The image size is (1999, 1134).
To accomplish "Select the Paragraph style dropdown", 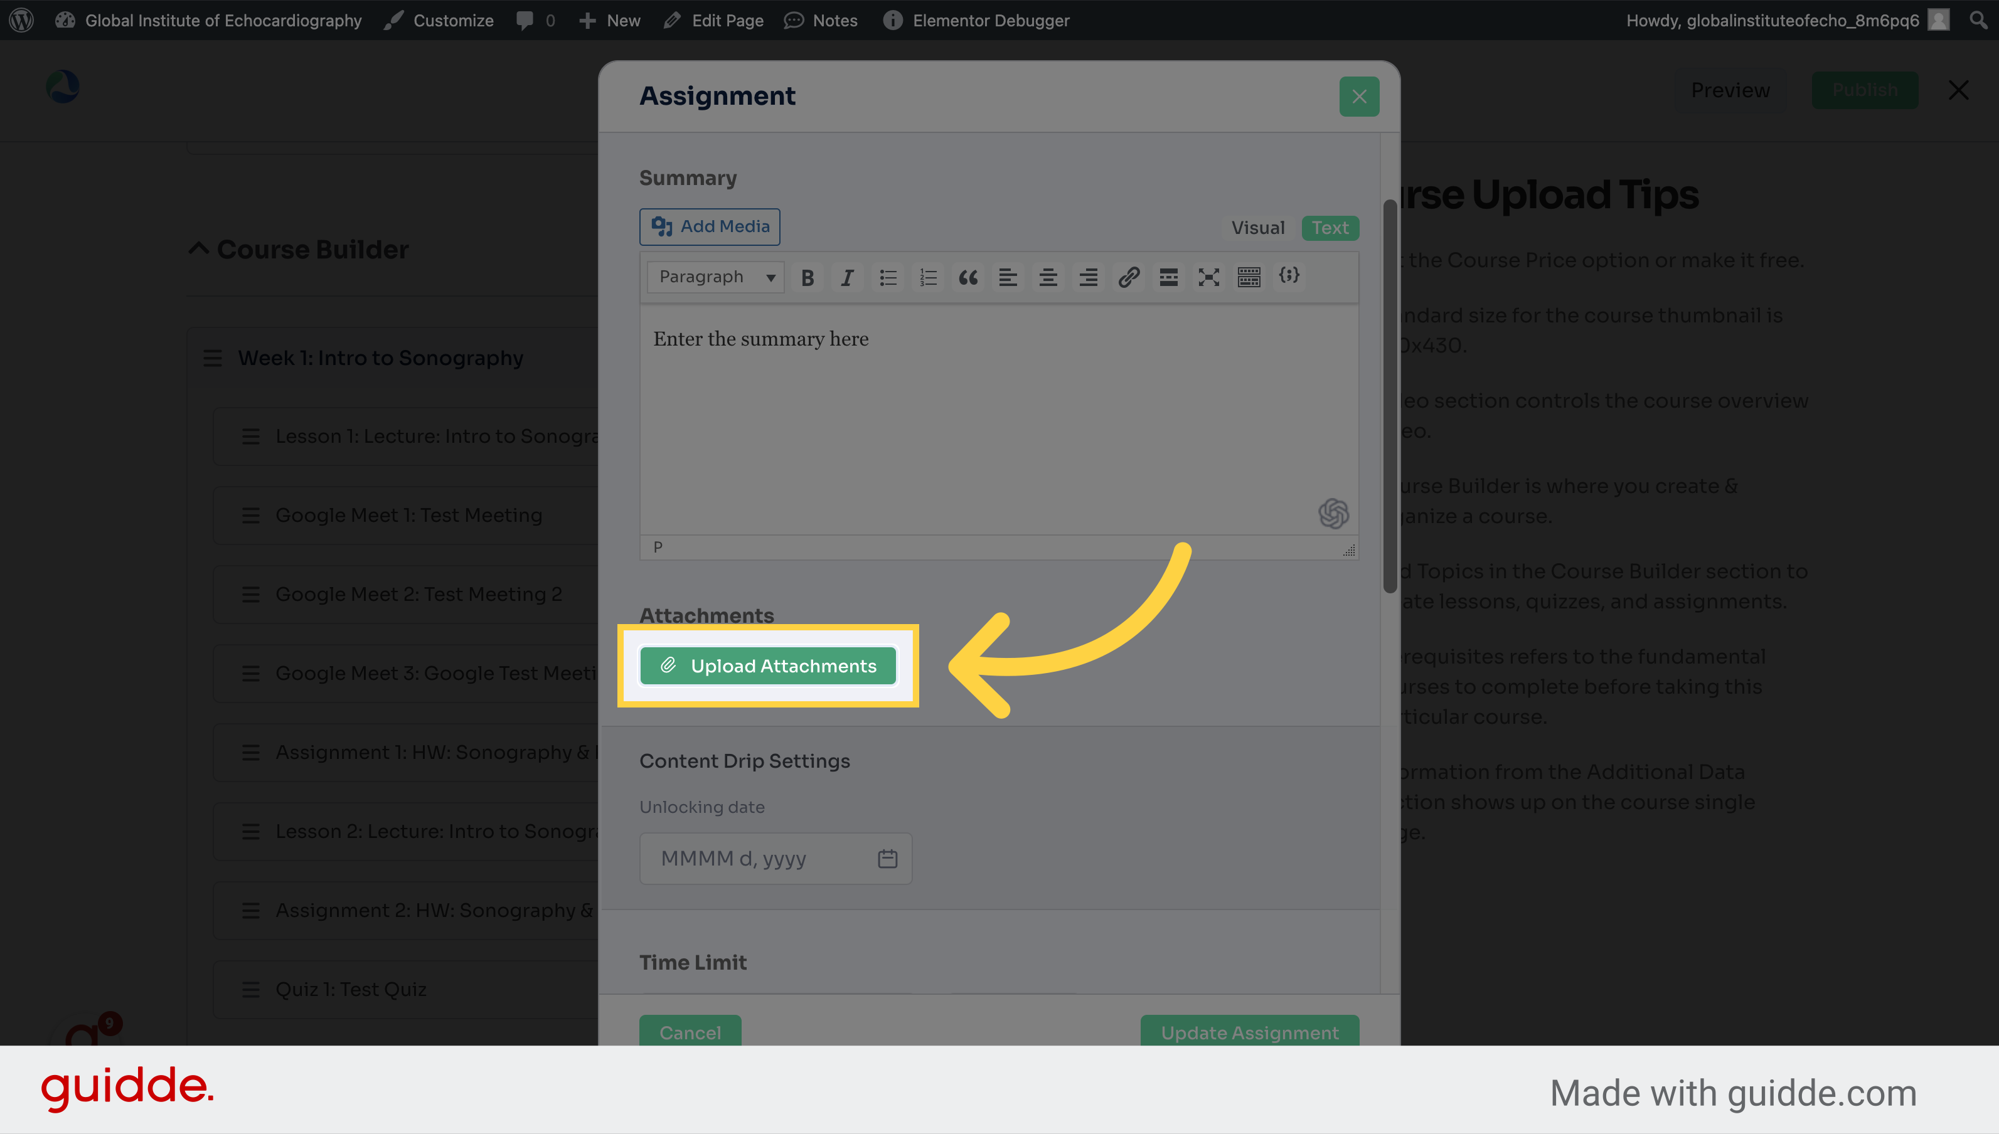I will tap(713, 276).
